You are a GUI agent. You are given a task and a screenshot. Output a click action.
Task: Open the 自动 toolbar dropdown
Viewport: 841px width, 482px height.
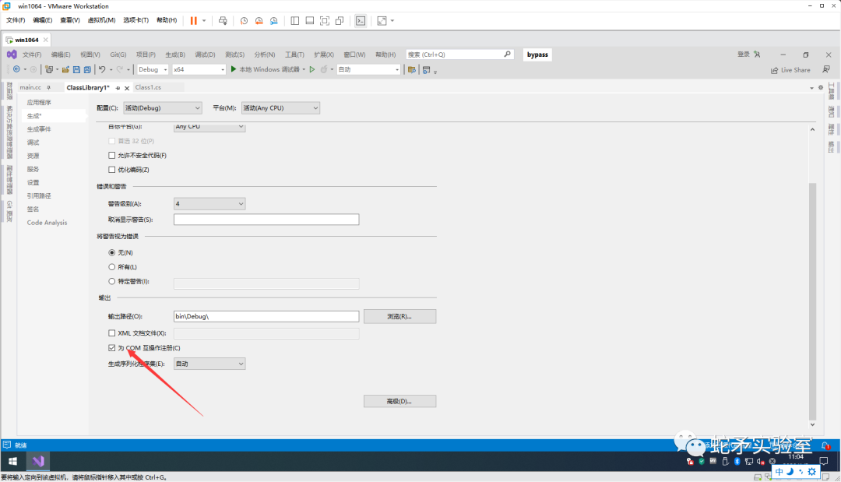tap(368, 69)
